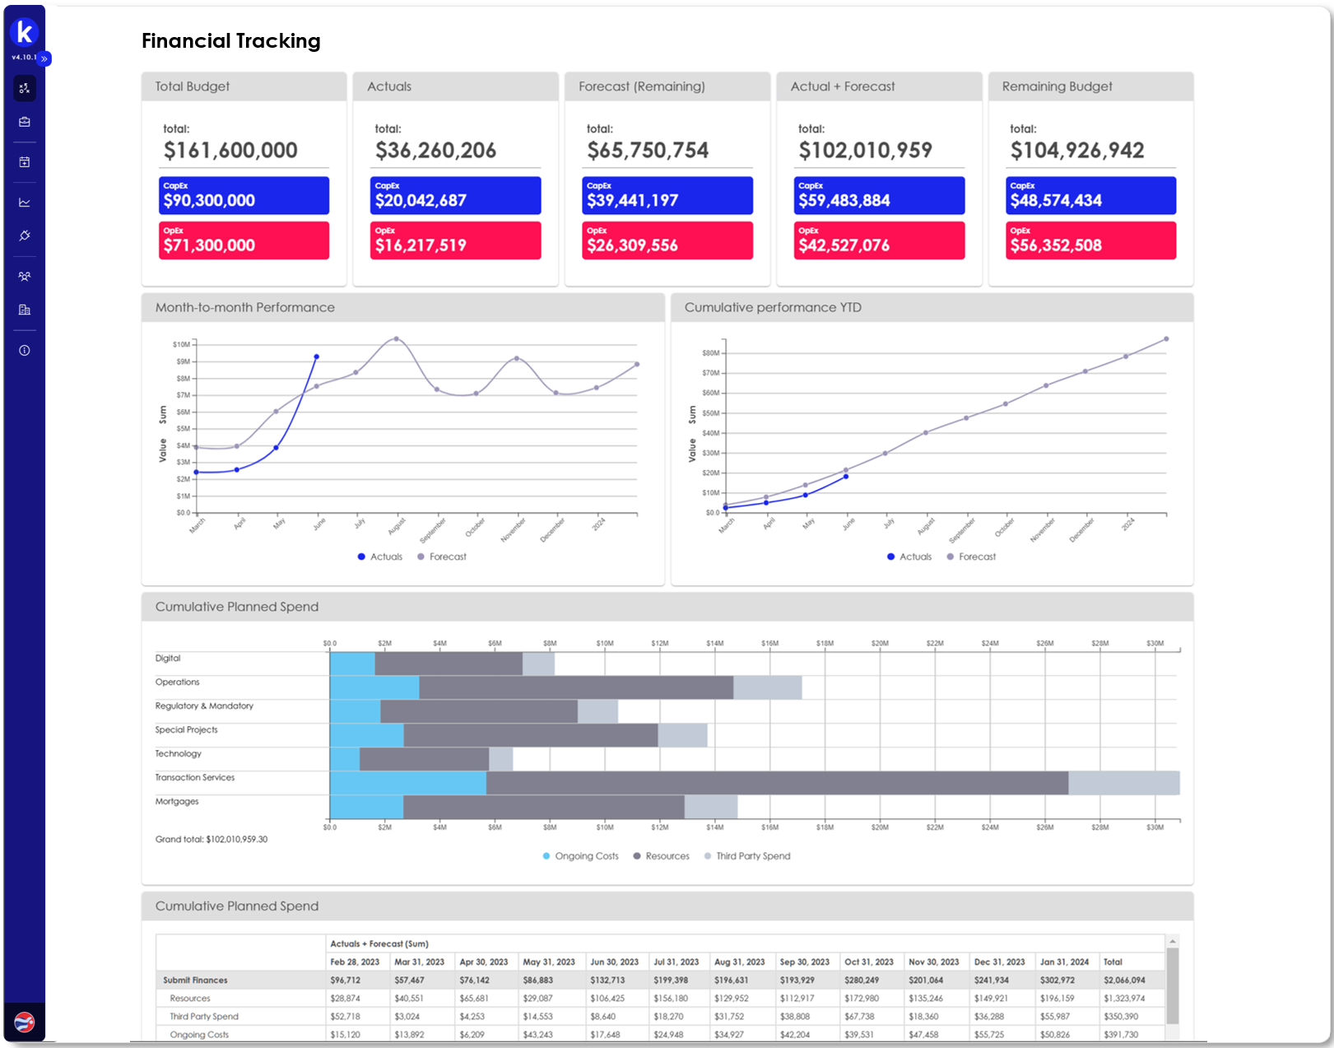Click the Kiplot 'k' logo
This screenshot has height=1048, width=1334.
pyautogui.click(x=24, y=32)
